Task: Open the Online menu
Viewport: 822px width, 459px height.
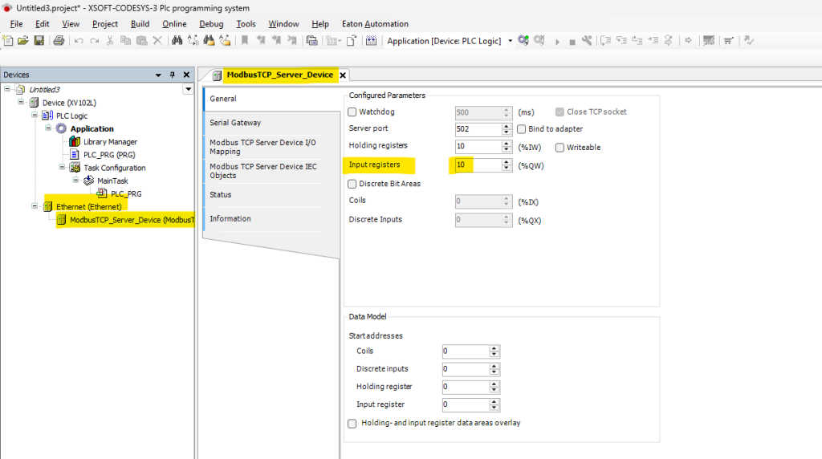Action: (174, 24)
